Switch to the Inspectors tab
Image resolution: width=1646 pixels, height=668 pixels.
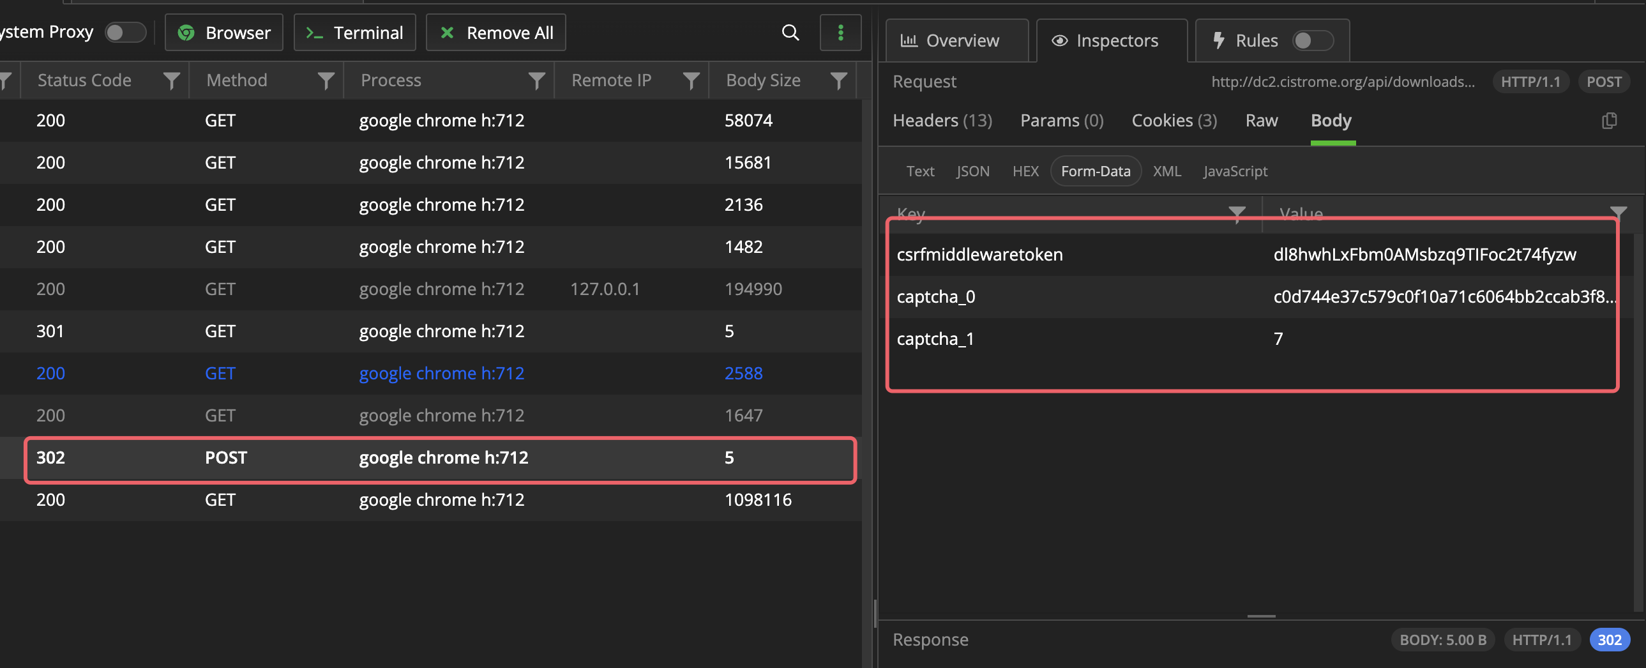click(x=1111, y=41)
